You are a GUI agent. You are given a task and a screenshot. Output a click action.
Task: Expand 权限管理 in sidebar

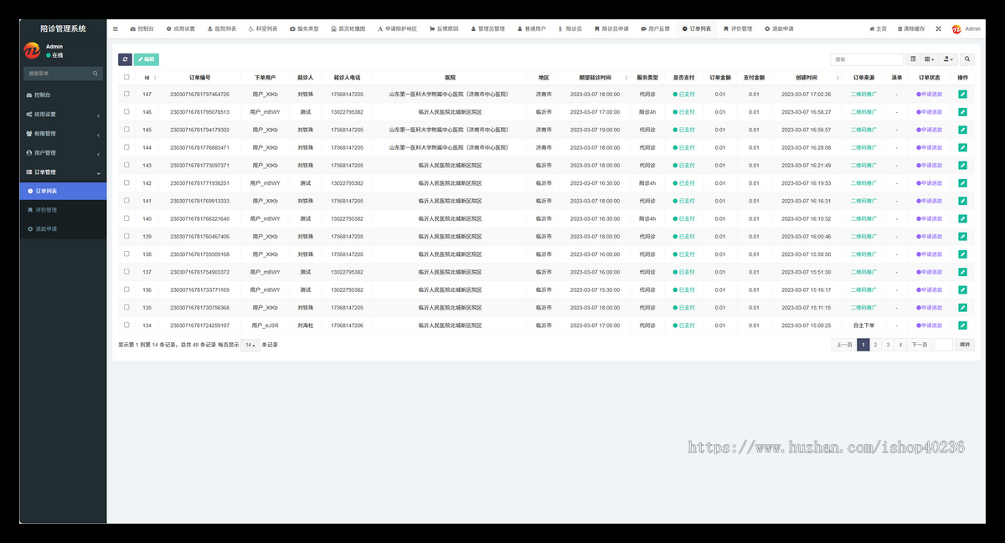coord(63,134)
